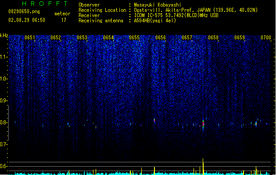Image resolution: width=276 pixels, height=175 pixels.
Task: Click the Receiving antenna label
Action: [x=101, y=21]
